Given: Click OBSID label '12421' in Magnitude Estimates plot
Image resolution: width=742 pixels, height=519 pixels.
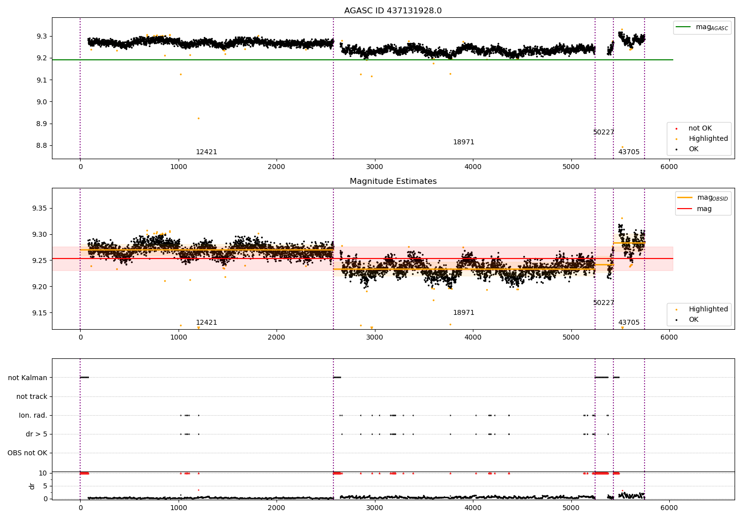Looking at the screenshot, I should [206, 323].
